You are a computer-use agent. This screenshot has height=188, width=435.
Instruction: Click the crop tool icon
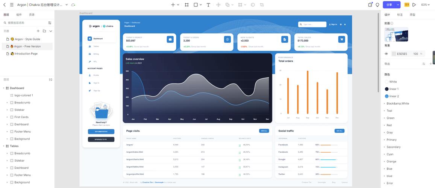click(x=262, y=5)
